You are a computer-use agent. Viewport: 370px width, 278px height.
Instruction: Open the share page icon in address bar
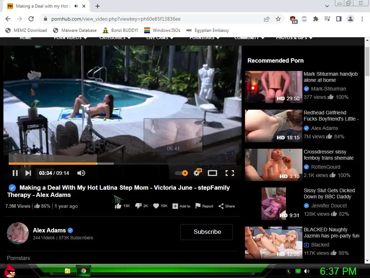click(267, 19)
